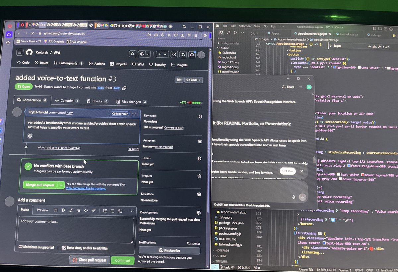Screen dimensions: 398x272
Task: Open the Source Control view in Cursor
Action: (236, 32)
